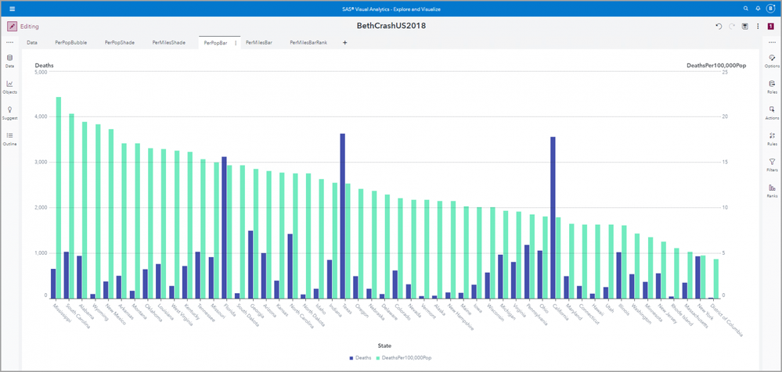Click the Pennsylvania axis label
This screenshot has height=372, width=782.
pos(537,314)
